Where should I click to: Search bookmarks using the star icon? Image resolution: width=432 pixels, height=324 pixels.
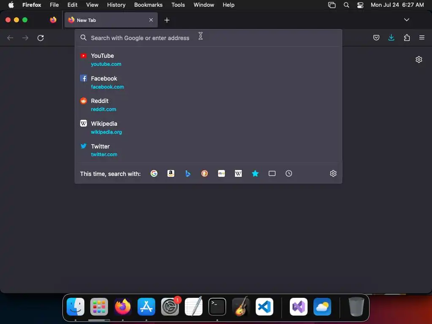tap(255, 173)
